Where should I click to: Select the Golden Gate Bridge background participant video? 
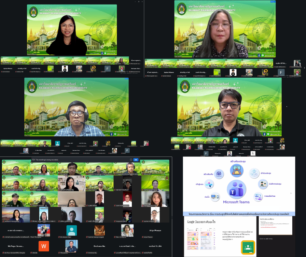point(16,215)
